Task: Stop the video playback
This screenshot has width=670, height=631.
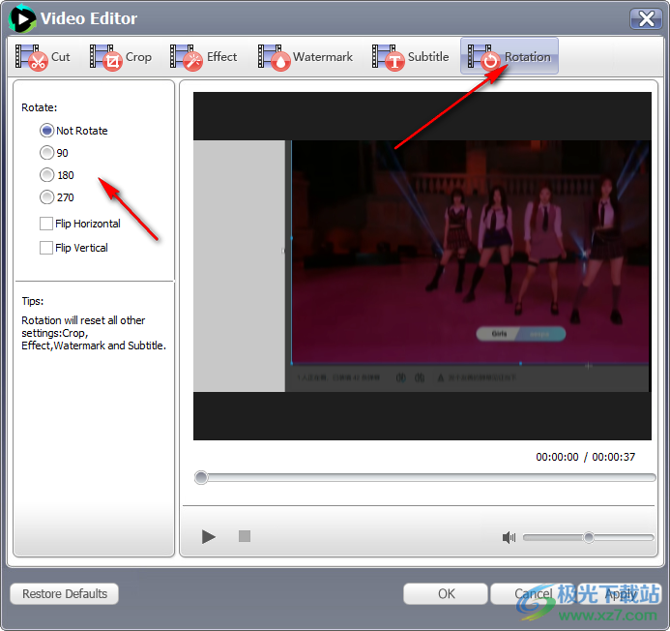Action: (x=245, y=536)
